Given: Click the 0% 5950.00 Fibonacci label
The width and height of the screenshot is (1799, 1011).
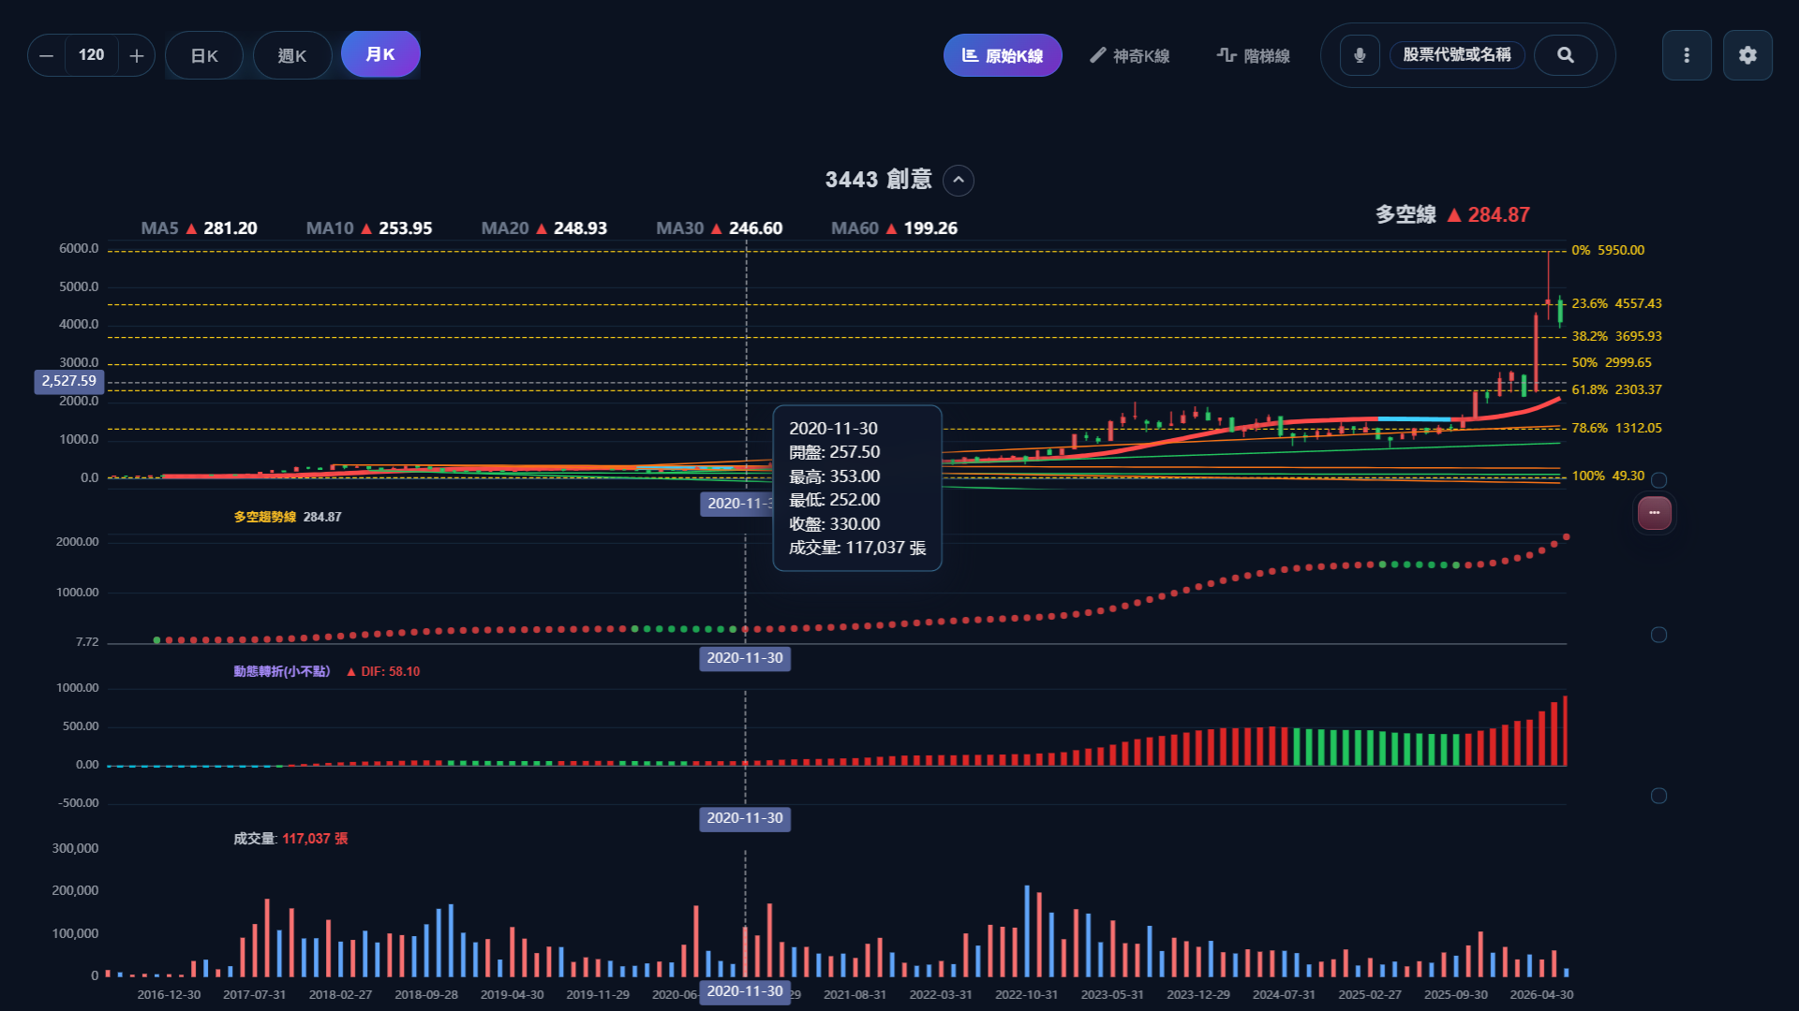Looking at the screenshot, I should click(x=1608, y=250).
